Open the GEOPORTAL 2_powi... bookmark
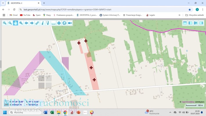The height and width of the screenshot is (116, 206). click(87, 15)
